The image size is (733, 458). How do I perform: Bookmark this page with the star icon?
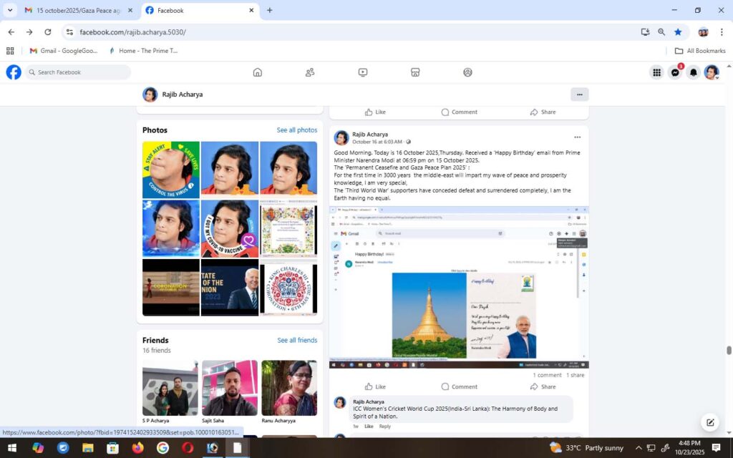click(x=678, y=32)
